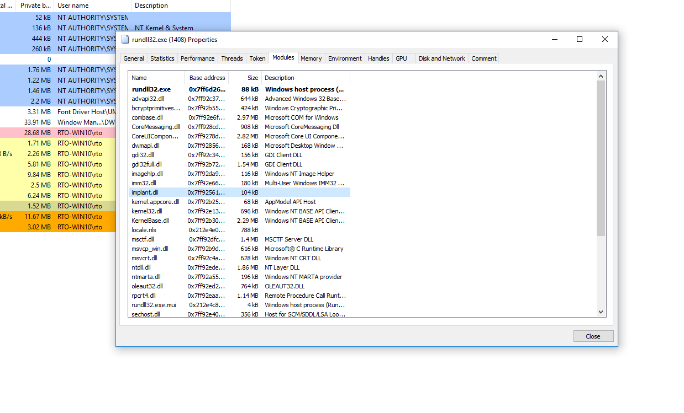Select the 11.67 MB orange process row
Image resolution: width=684 pixels, height=413 pixels.
coord(58,216)
